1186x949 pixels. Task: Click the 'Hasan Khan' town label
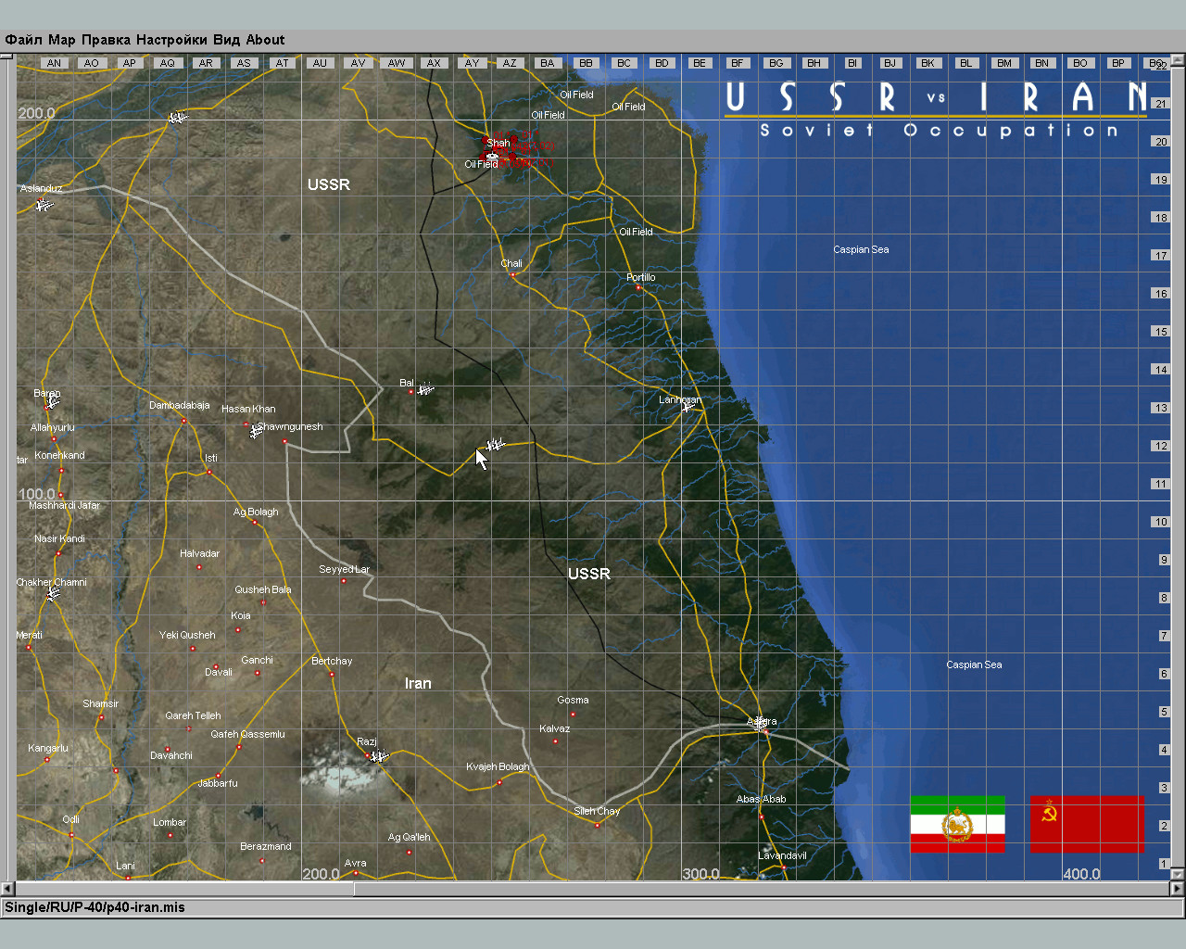coord(248,409)
